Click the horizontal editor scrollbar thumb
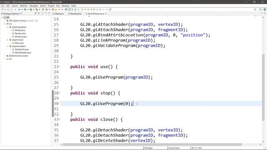This screenshot has height=150, width=267. tap(152, 145)
